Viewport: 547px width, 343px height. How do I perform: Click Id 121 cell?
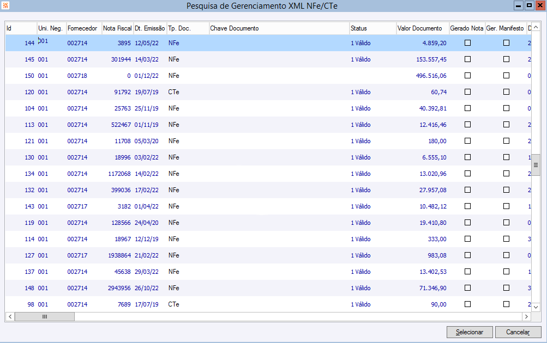pos(29,141)
